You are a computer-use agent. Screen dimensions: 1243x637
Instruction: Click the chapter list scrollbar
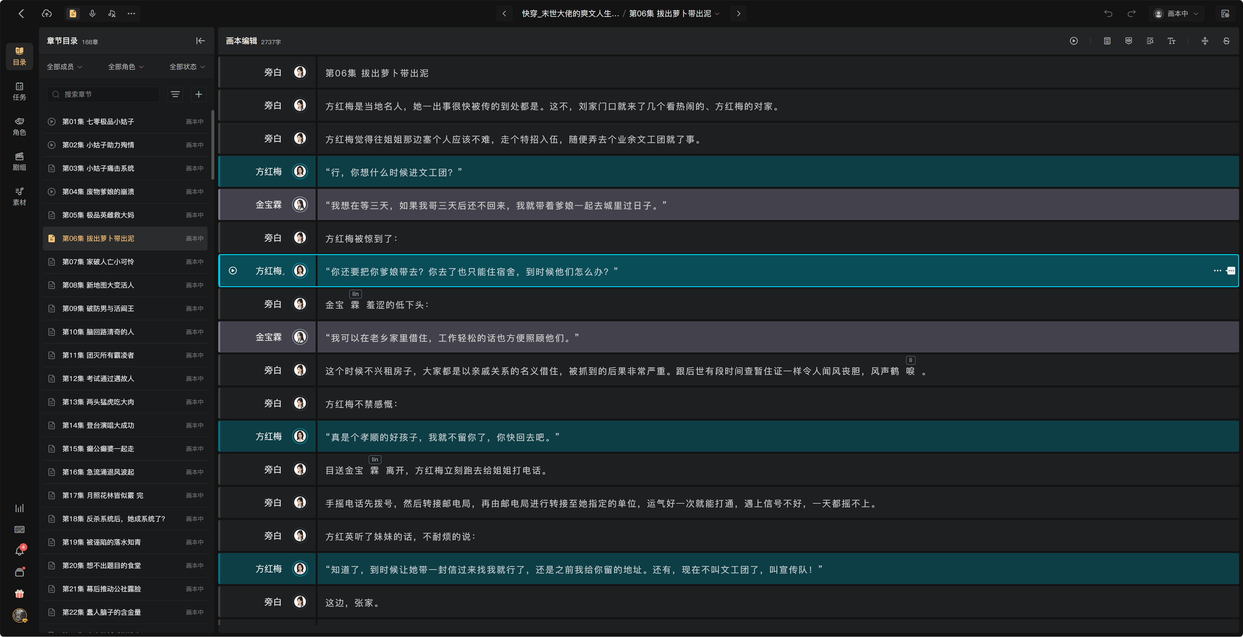212,145
